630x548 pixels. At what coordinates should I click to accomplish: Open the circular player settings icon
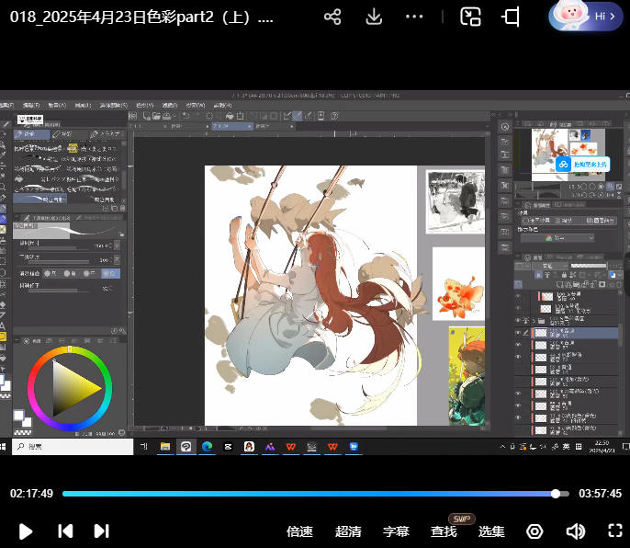tap(534, 531)
